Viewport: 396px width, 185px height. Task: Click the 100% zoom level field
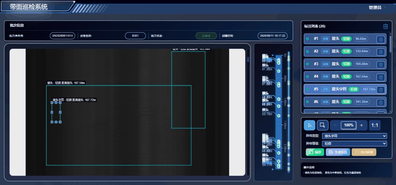tap(349, 125)
